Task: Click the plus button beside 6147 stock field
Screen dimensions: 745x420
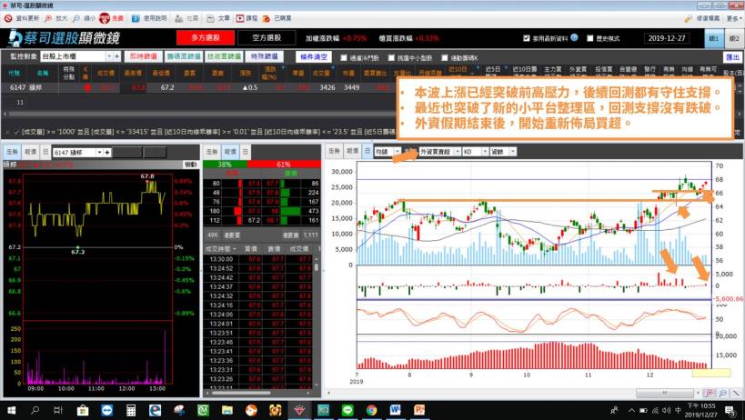Action: point(107,153)
